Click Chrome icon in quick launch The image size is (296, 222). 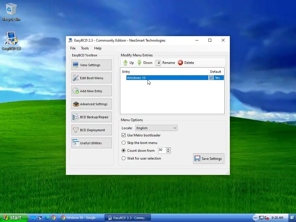53,218
